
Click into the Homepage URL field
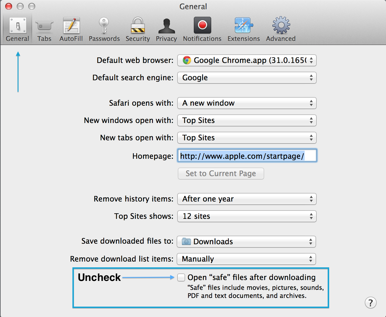pyautogui.click(x=247, y=156)
